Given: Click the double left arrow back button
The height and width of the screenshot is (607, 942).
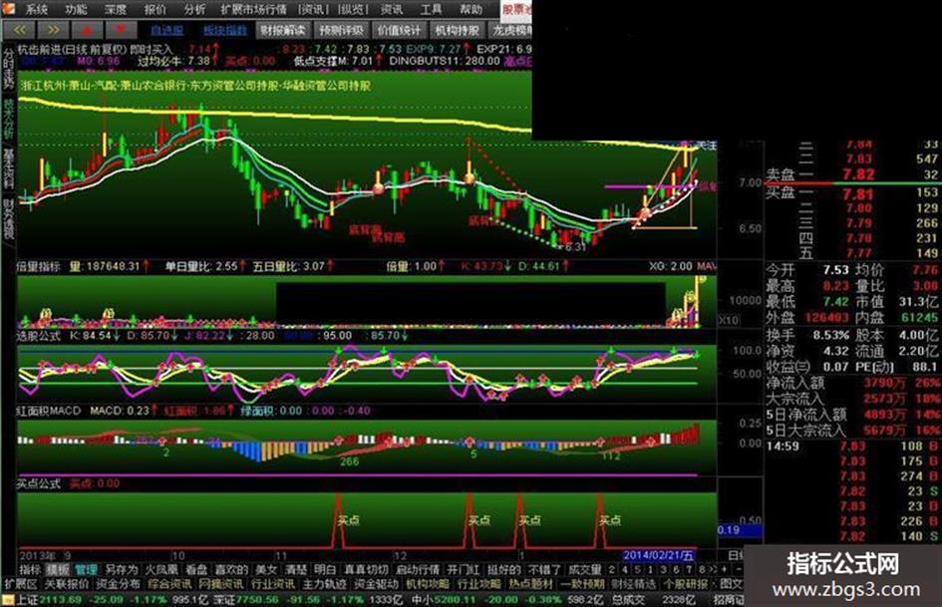Looking at the screenshot, I should coord(19,30).
